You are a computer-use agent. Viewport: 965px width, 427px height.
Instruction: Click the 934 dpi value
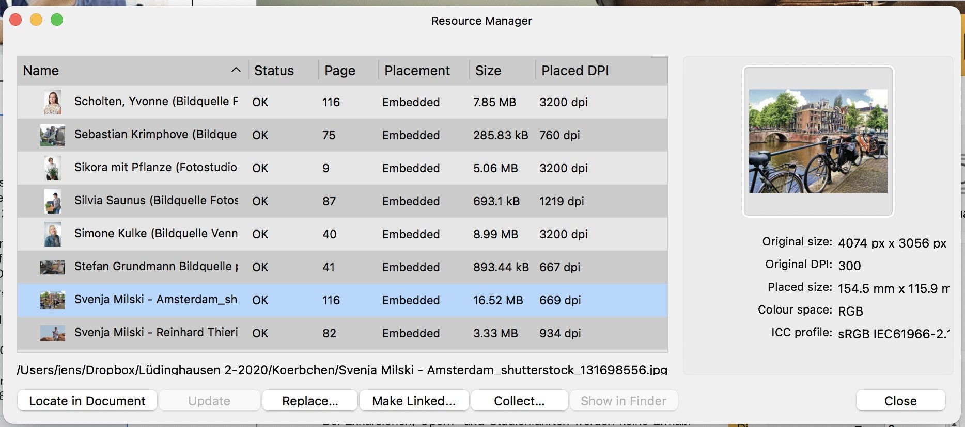pos(560,333)
